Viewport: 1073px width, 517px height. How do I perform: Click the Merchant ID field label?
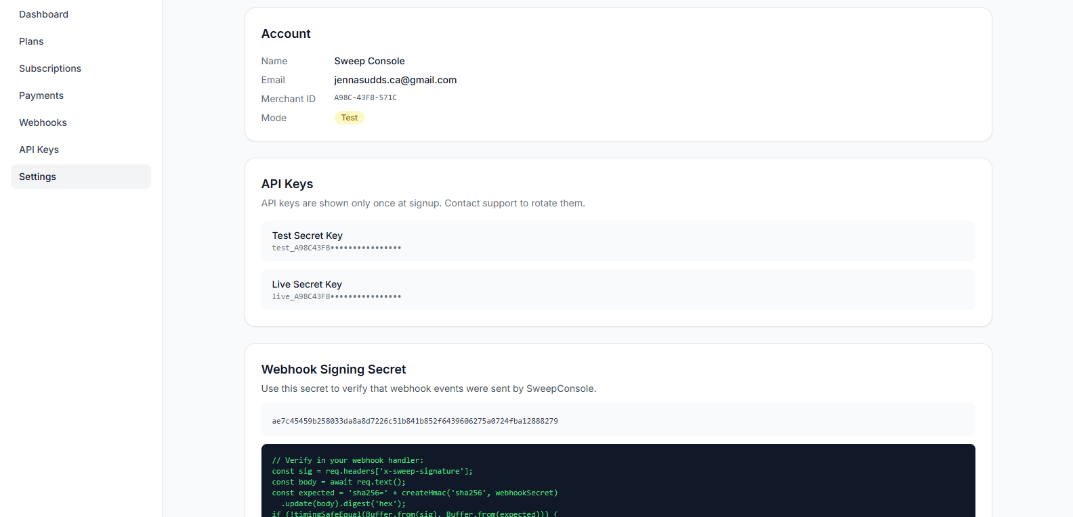pos(289,99)
